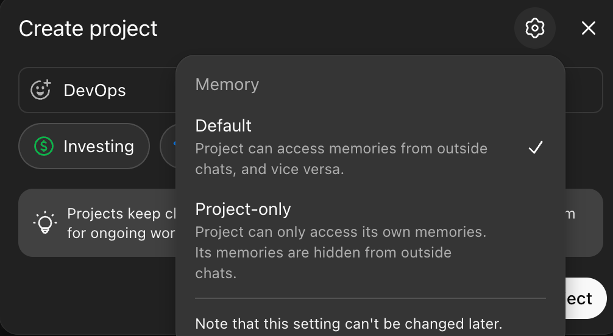Click the green dollar sign icon
This screenshot has height=336, width=613.
tap(44, 146)
